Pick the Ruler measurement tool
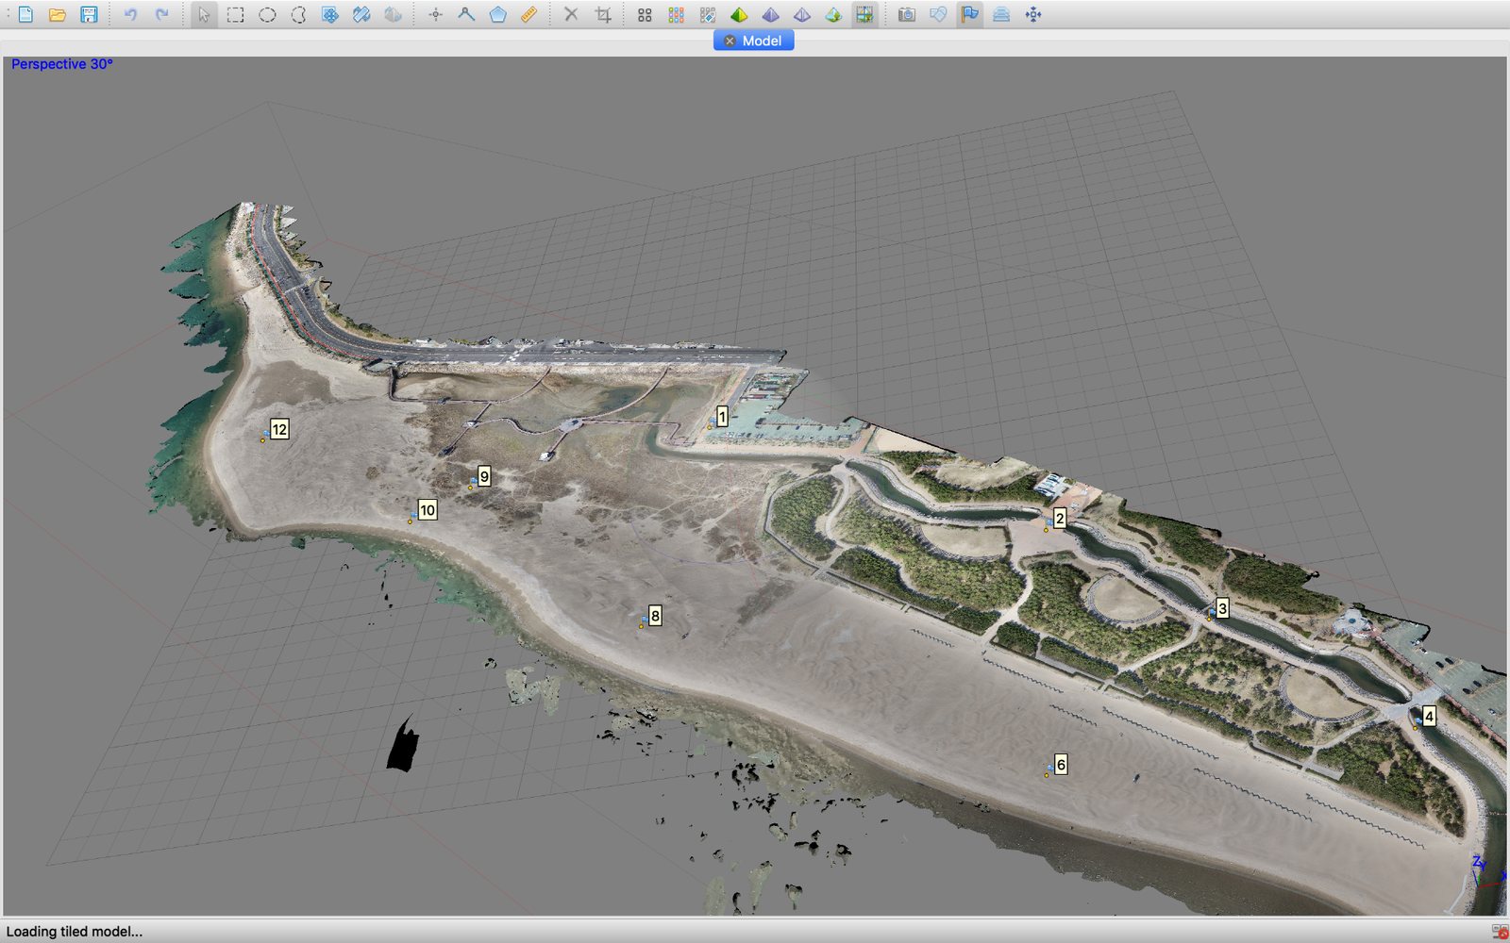Screen dimensions: 1510x943 [x=529, y=14]
